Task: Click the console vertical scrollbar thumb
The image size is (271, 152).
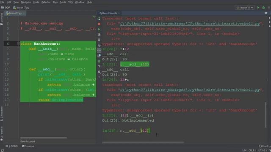Action: click(265, 115)
